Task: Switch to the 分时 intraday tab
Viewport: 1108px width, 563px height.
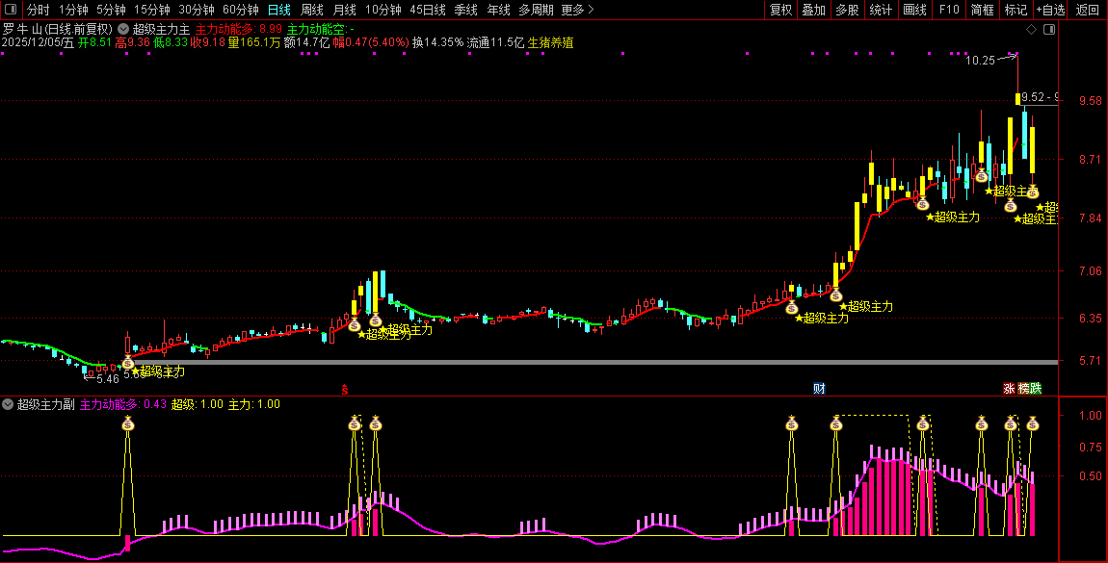Action: point(38,10)
